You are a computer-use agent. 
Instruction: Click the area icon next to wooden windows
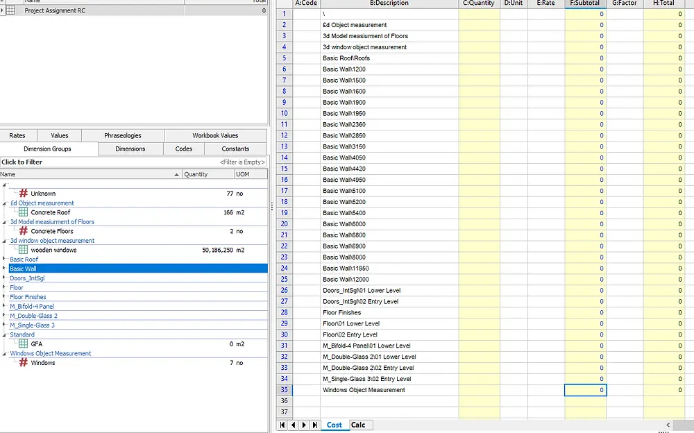click(24, 250)
